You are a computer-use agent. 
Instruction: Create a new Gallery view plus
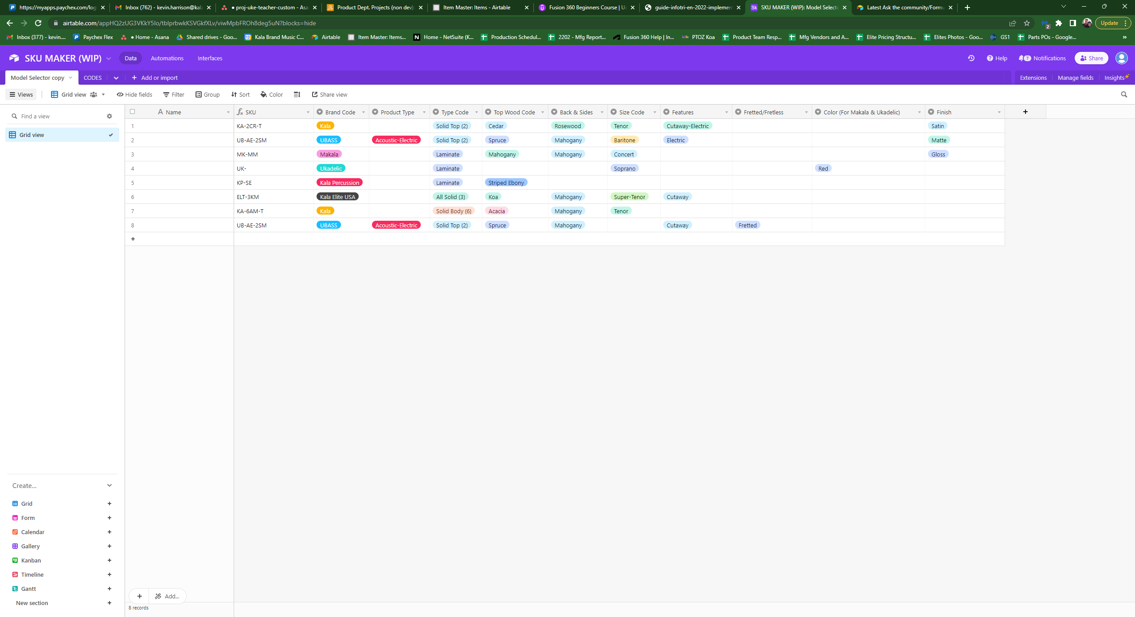110,546
